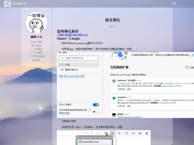Click the AdGuard shield toolbar icon with badge

106,134
